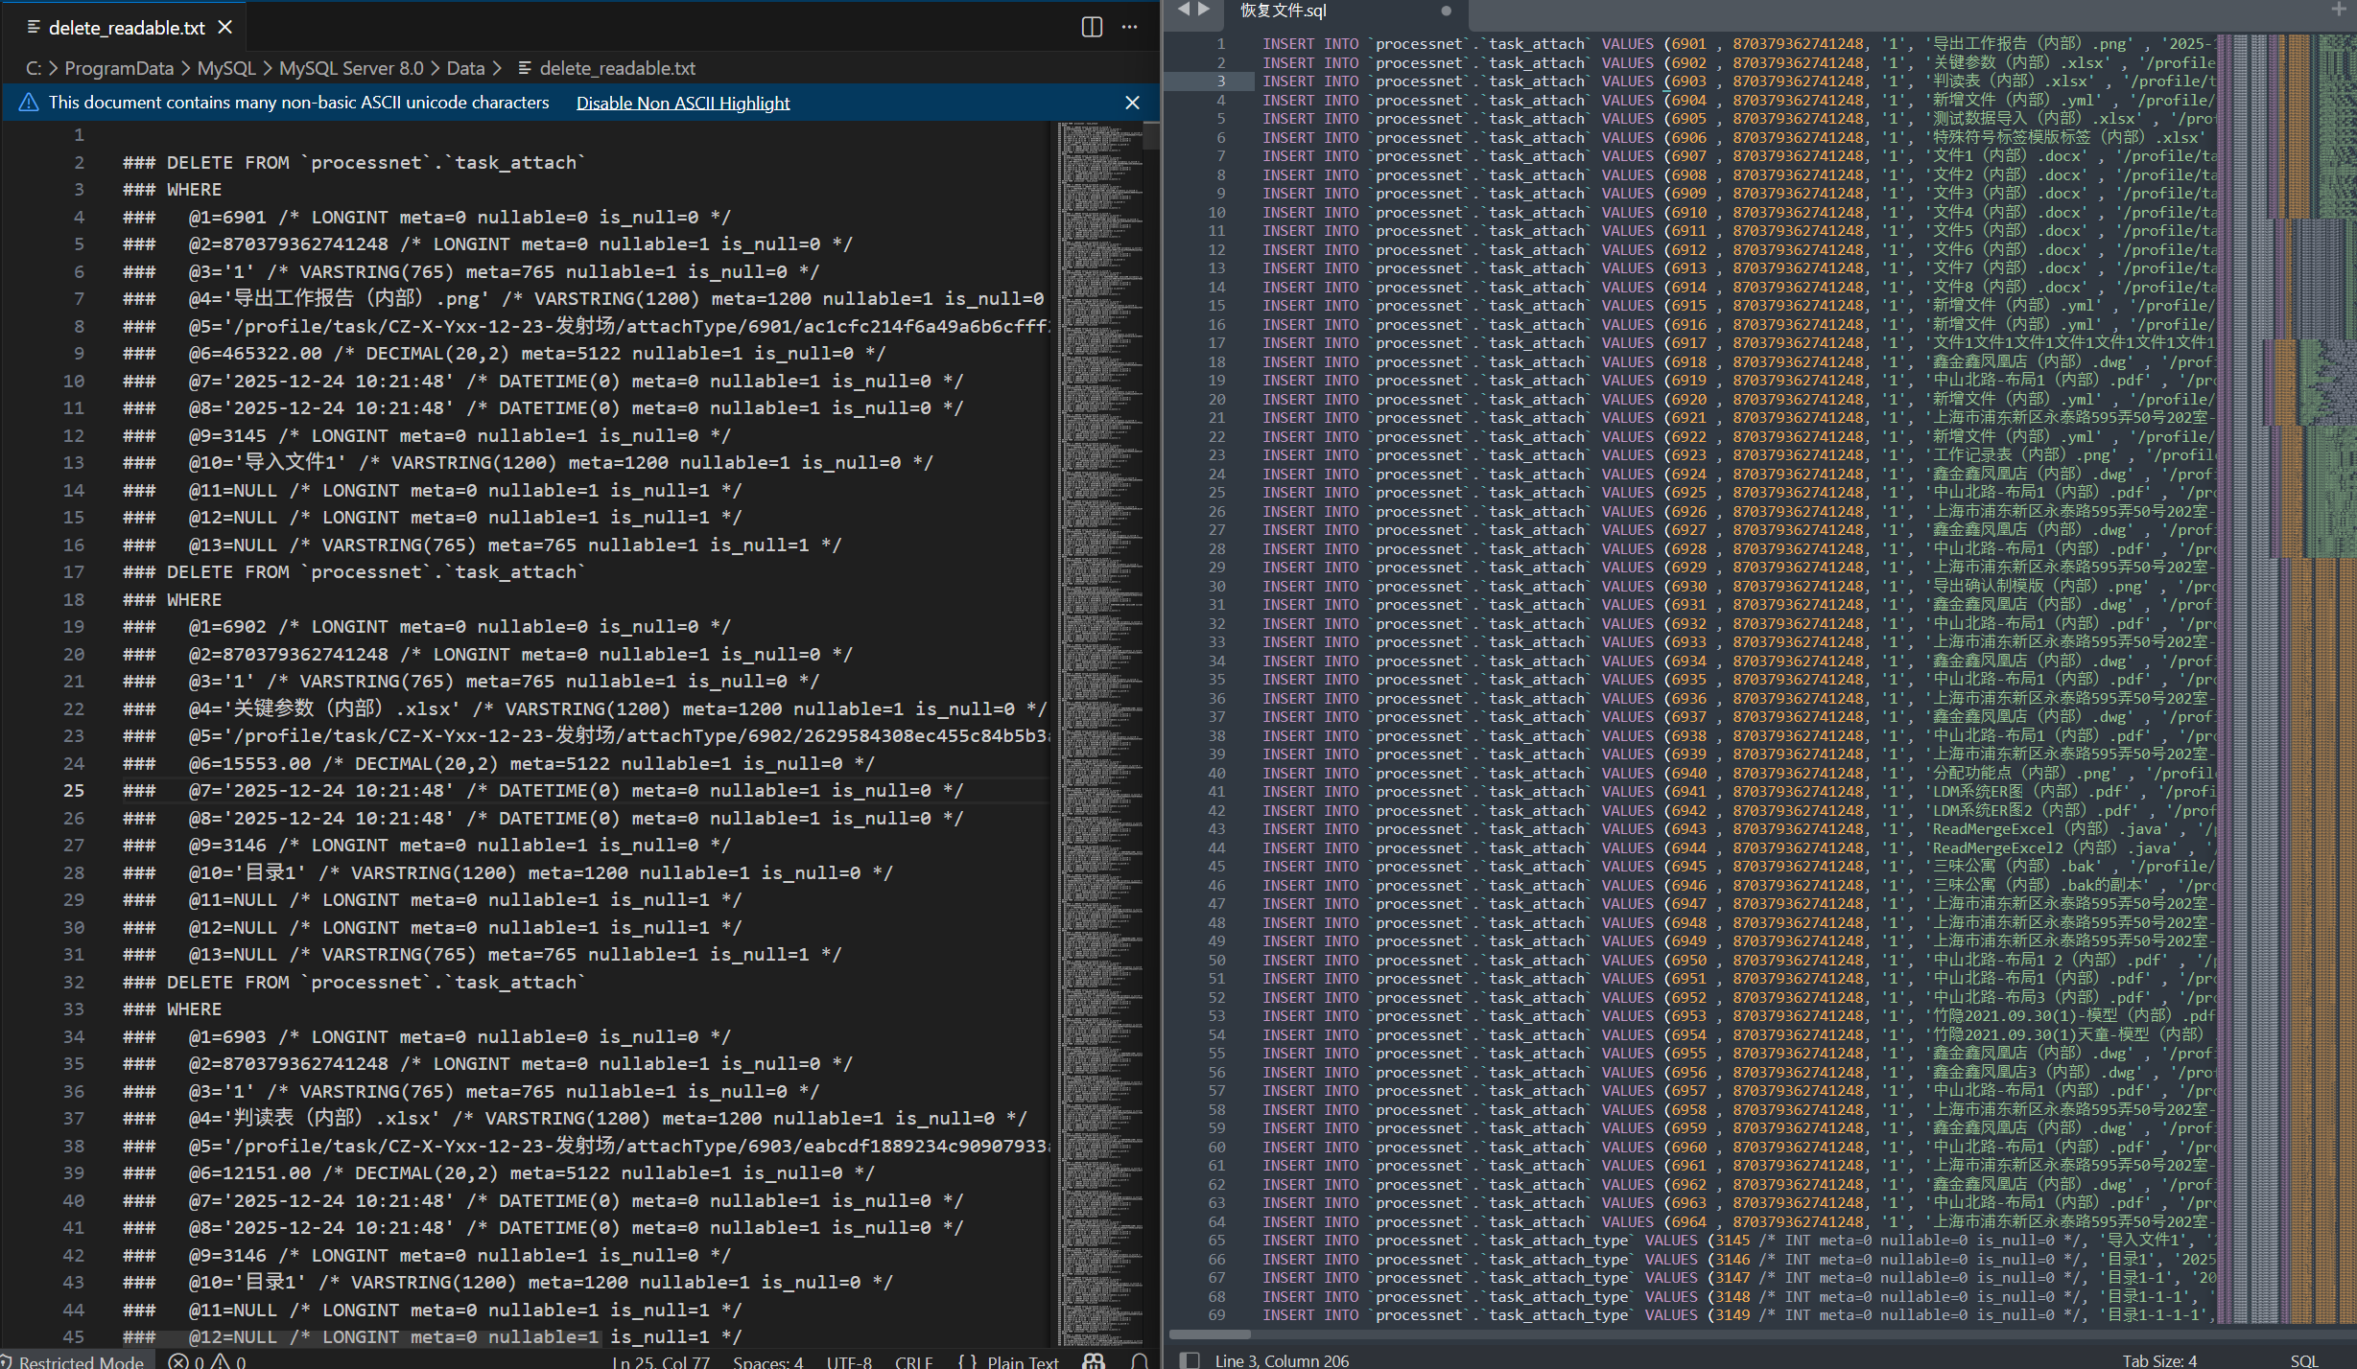Click the Split Editor Right icon
The image size is (2357, 1369).
coord(1092,27)
